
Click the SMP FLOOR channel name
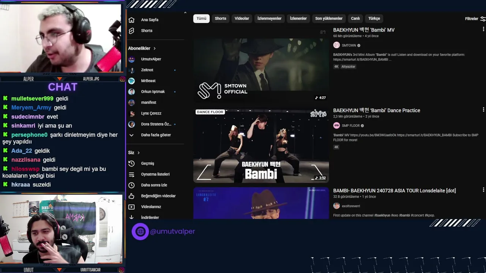[x=351, y=126]
